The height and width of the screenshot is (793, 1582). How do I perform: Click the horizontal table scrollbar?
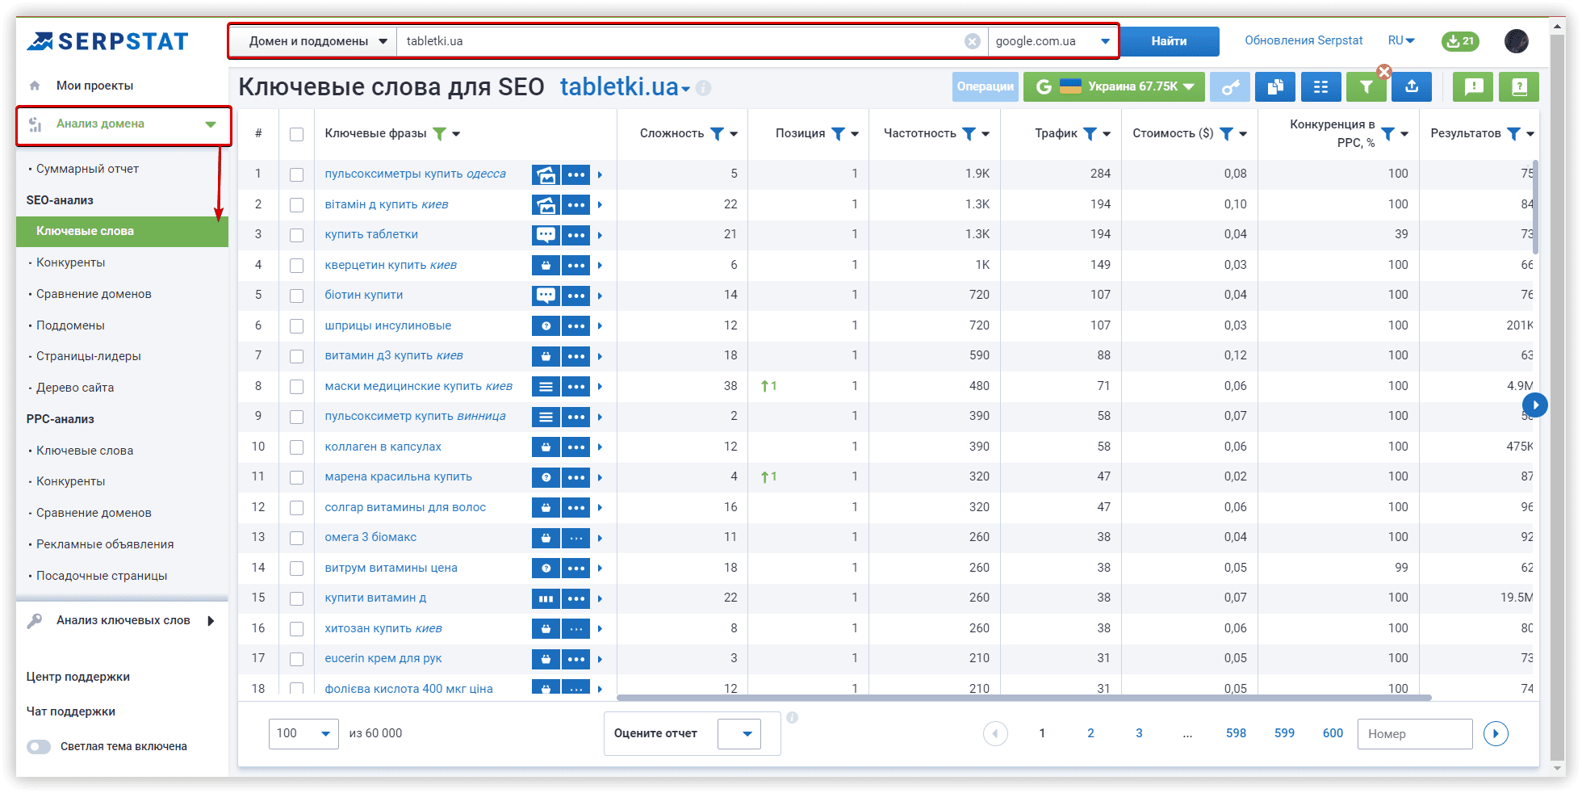click(1023, 699)
